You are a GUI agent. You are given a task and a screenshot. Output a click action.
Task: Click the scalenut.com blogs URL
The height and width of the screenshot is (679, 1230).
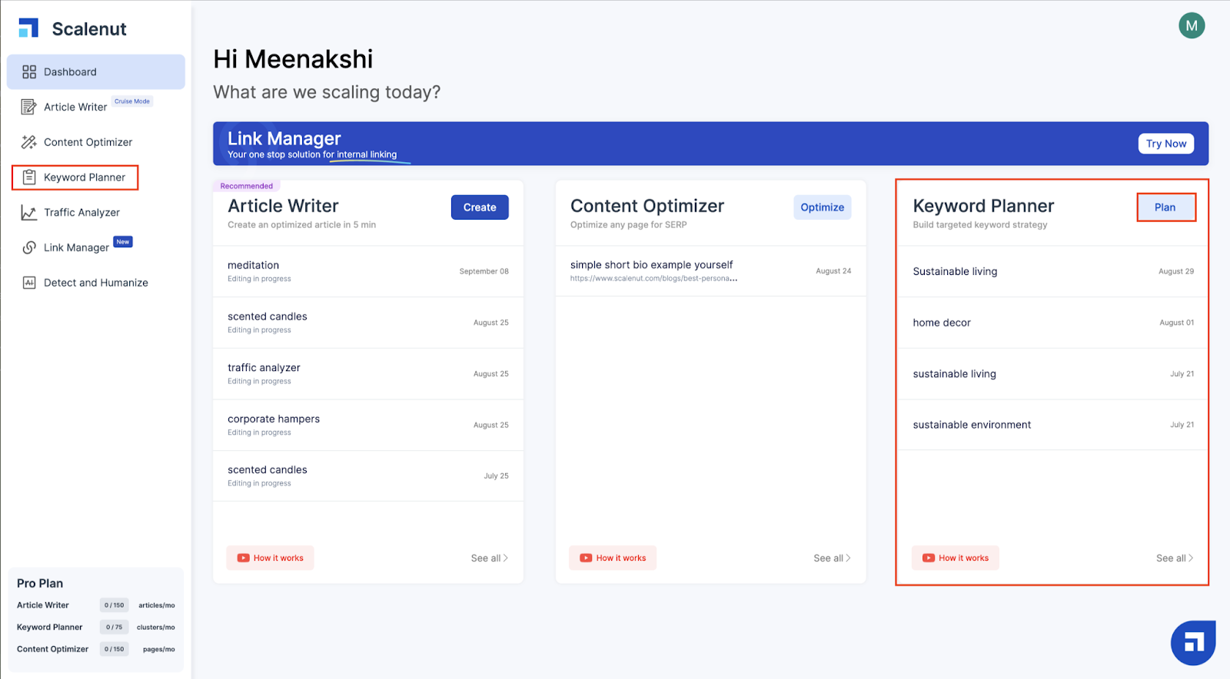[653, 279]
